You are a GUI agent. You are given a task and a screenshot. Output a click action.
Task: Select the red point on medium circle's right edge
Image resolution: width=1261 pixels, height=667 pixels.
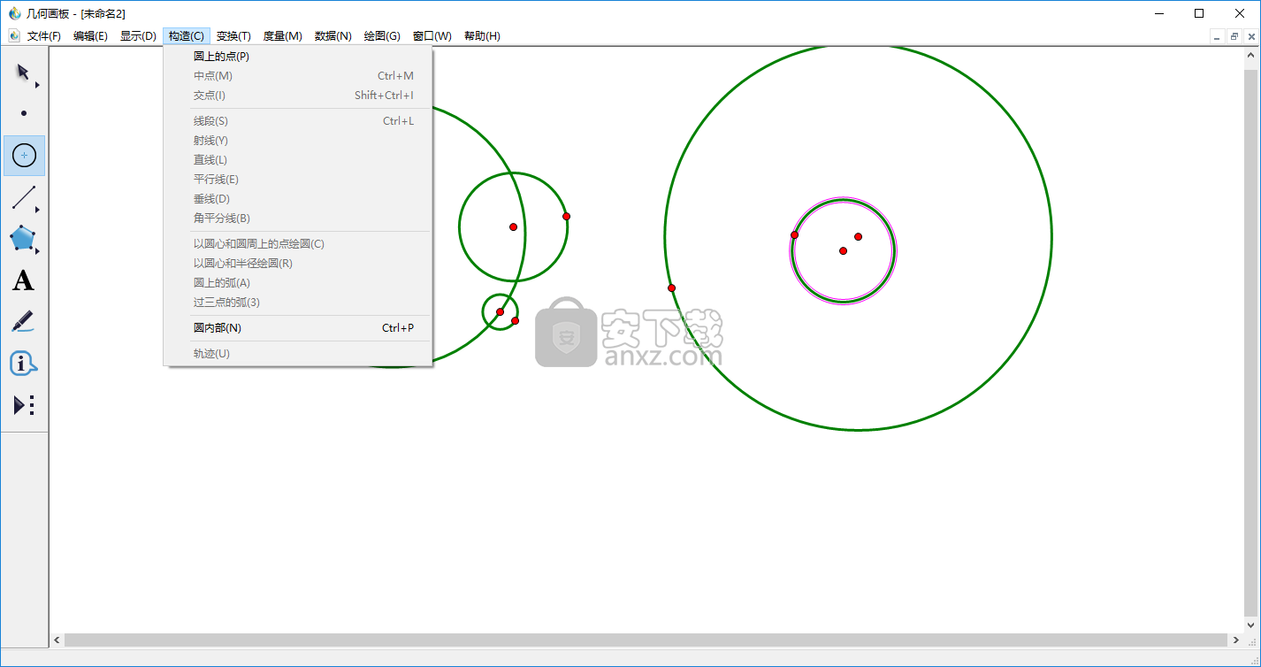click(566, 217)
